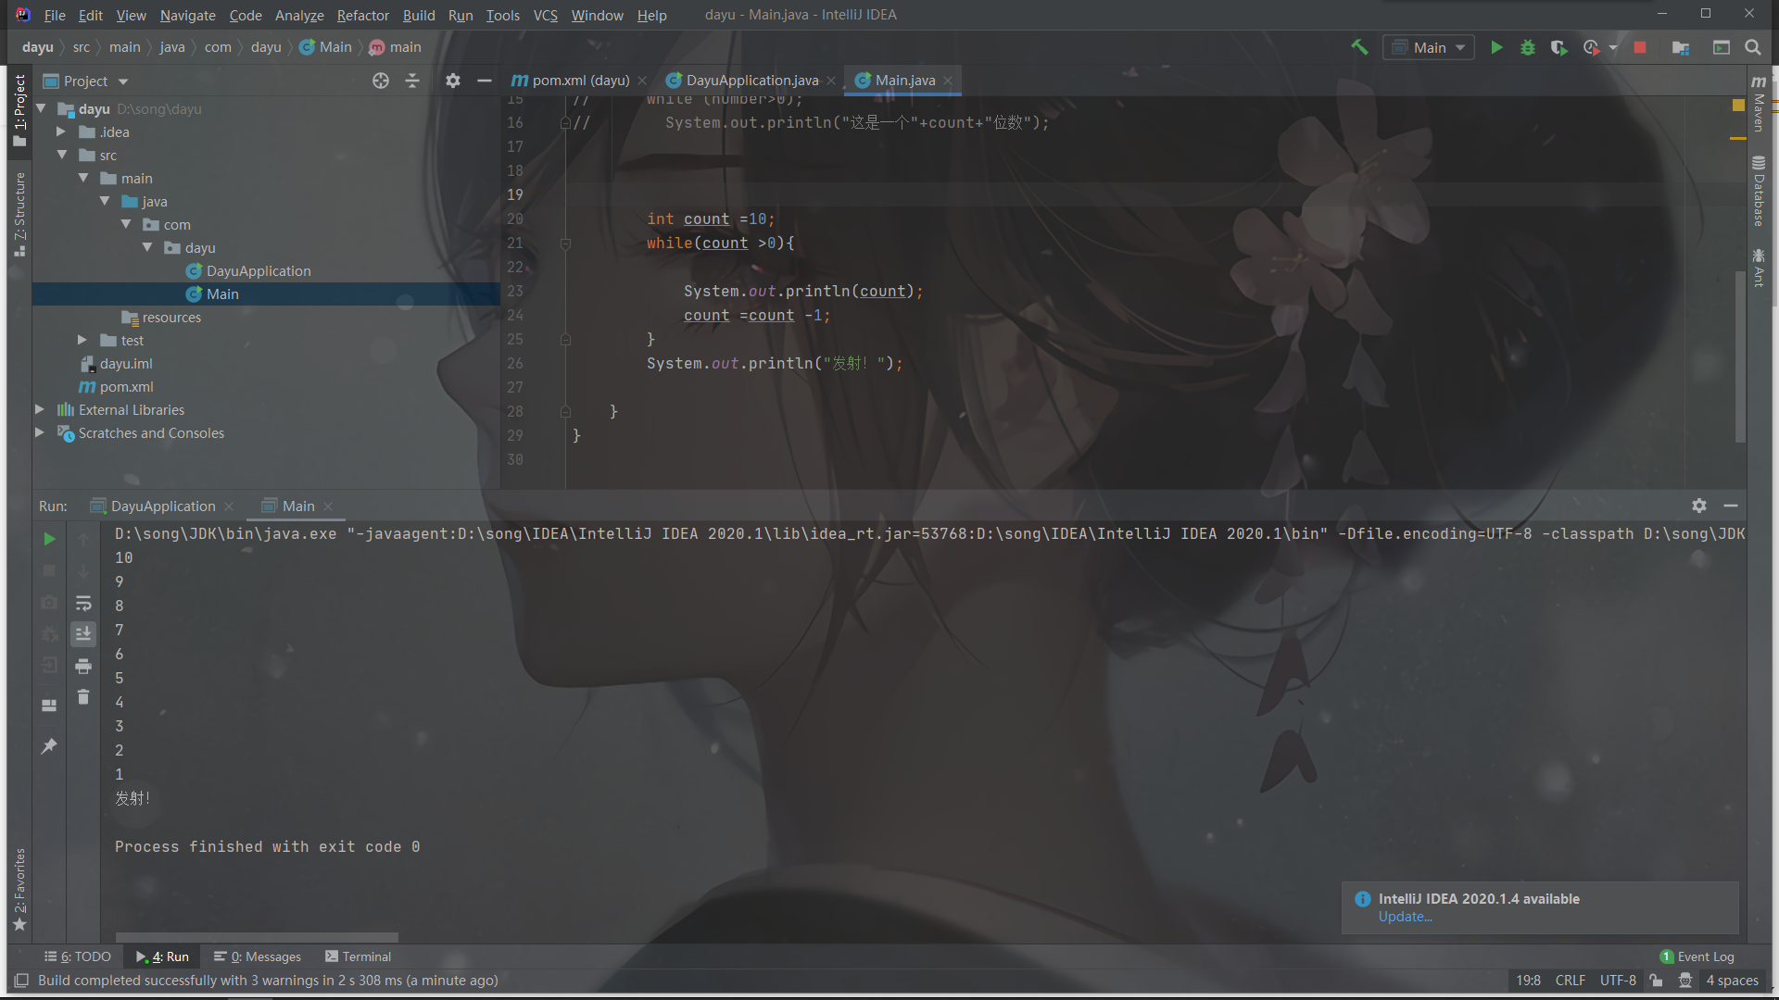Image resolution: width=1779 pixels, height=1000 pixels.
Task: Start debugging with the Debug bug icon
Action: click(1528, 47)
